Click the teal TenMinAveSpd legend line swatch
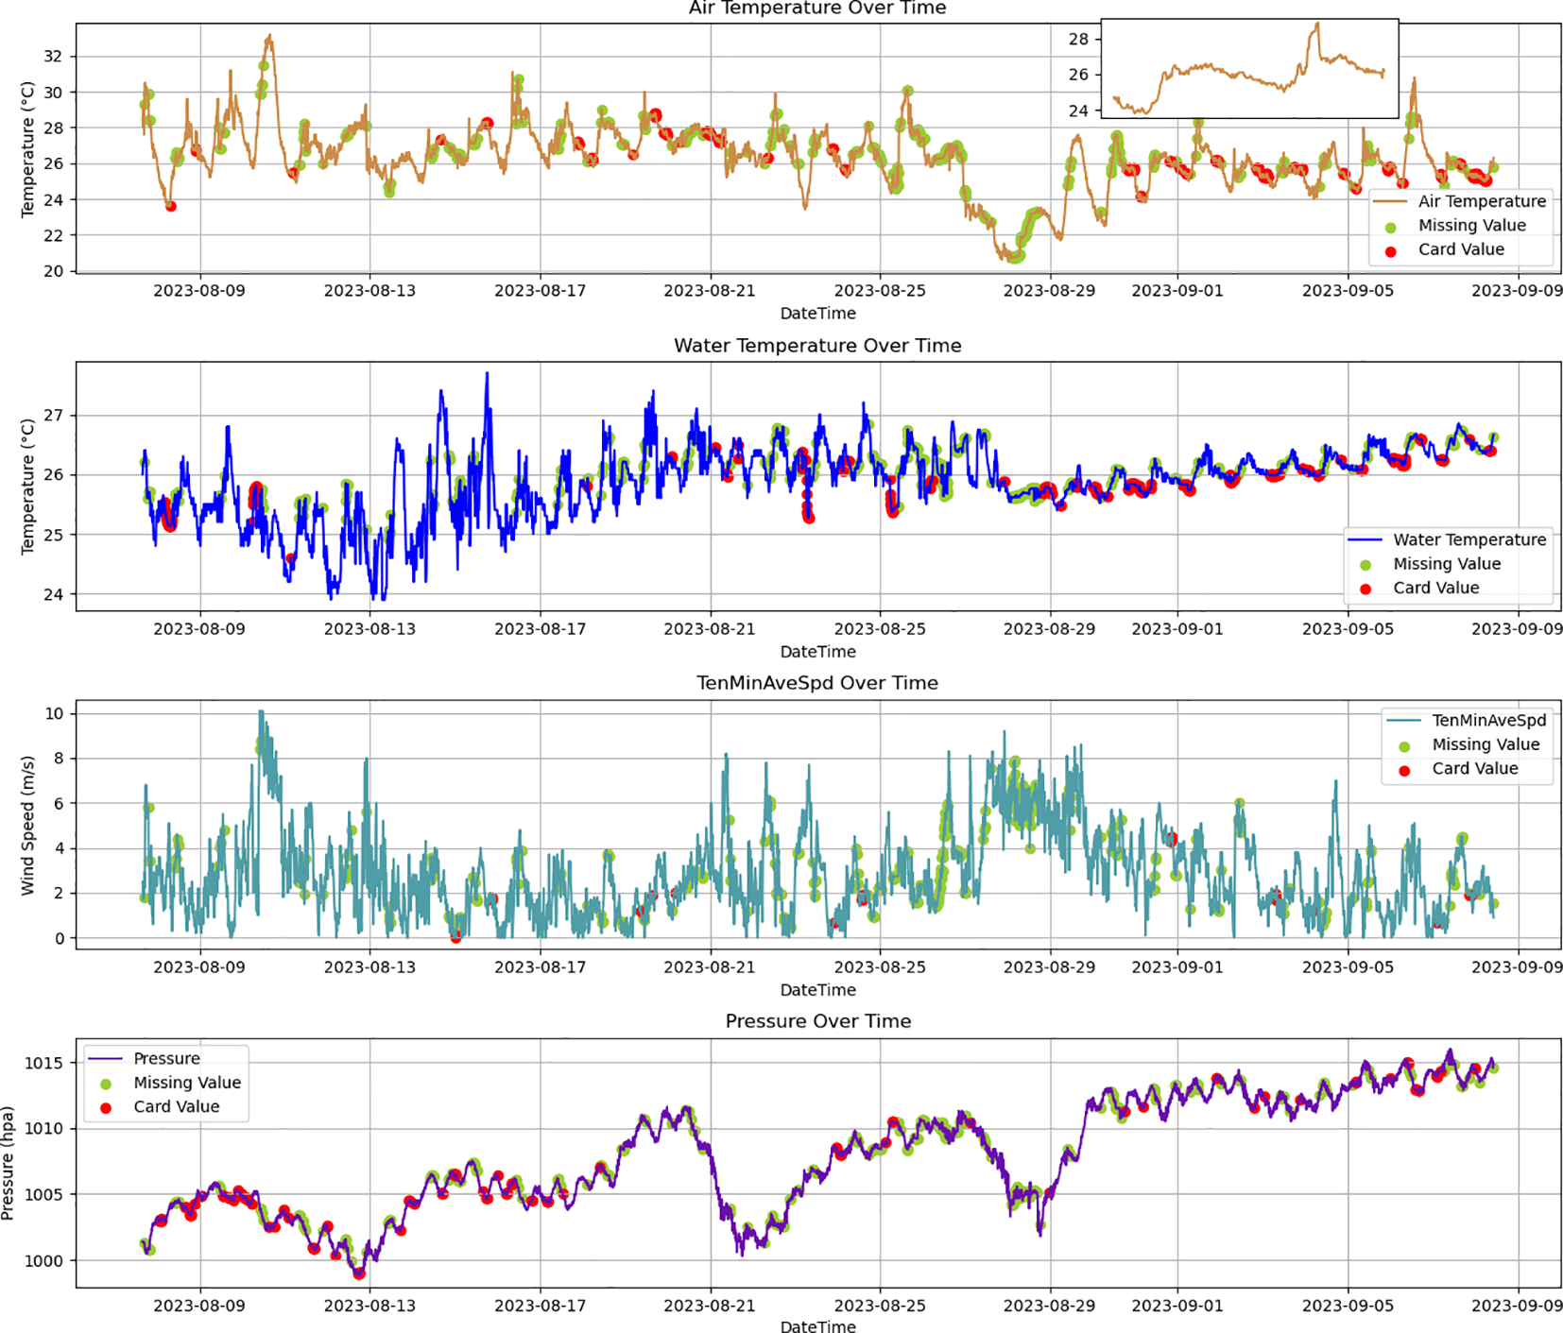The height and width of the screenshot is (1333, 1563). (x=1403, y=720)
